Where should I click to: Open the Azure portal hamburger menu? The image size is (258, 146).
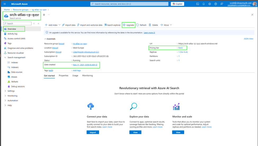(4, 4)
